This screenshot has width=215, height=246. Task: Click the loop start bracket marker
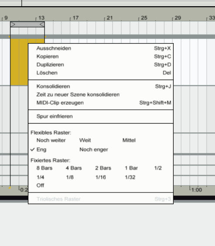click(x=13, y=24)
